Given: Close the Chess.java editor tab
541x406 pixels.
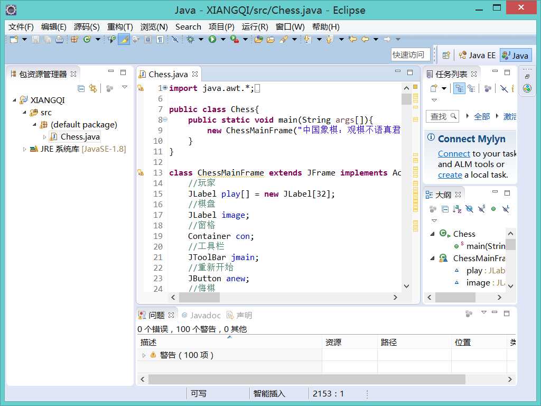Looking at the screenshot, I should (x=195, y=74).
